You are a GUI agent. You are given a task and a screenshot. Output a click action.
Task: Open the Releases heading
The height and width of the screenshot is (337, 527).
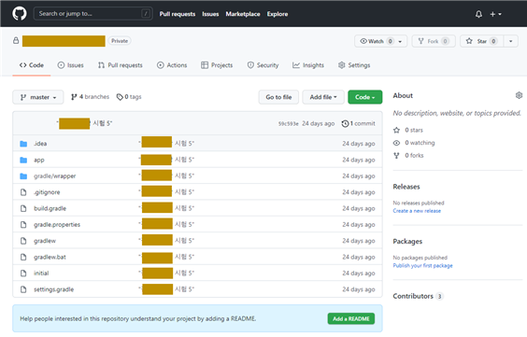click(x=406, y=187)
